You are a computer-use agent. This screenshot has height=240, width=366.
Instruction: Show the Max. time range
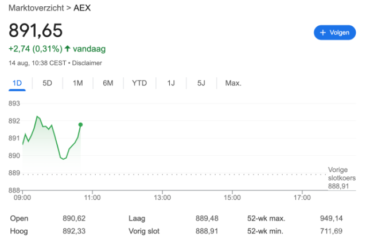(x=233, y=83)
